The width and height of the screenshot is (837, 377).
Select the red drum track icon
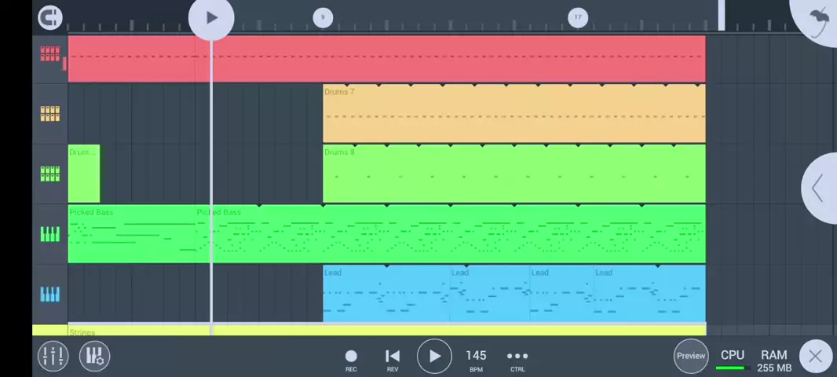(49, 54)
